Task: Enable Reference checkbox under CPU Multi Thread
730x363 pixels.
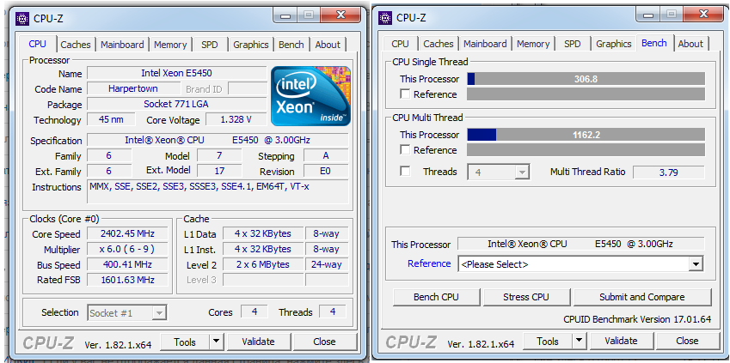Action: (405, 150)
